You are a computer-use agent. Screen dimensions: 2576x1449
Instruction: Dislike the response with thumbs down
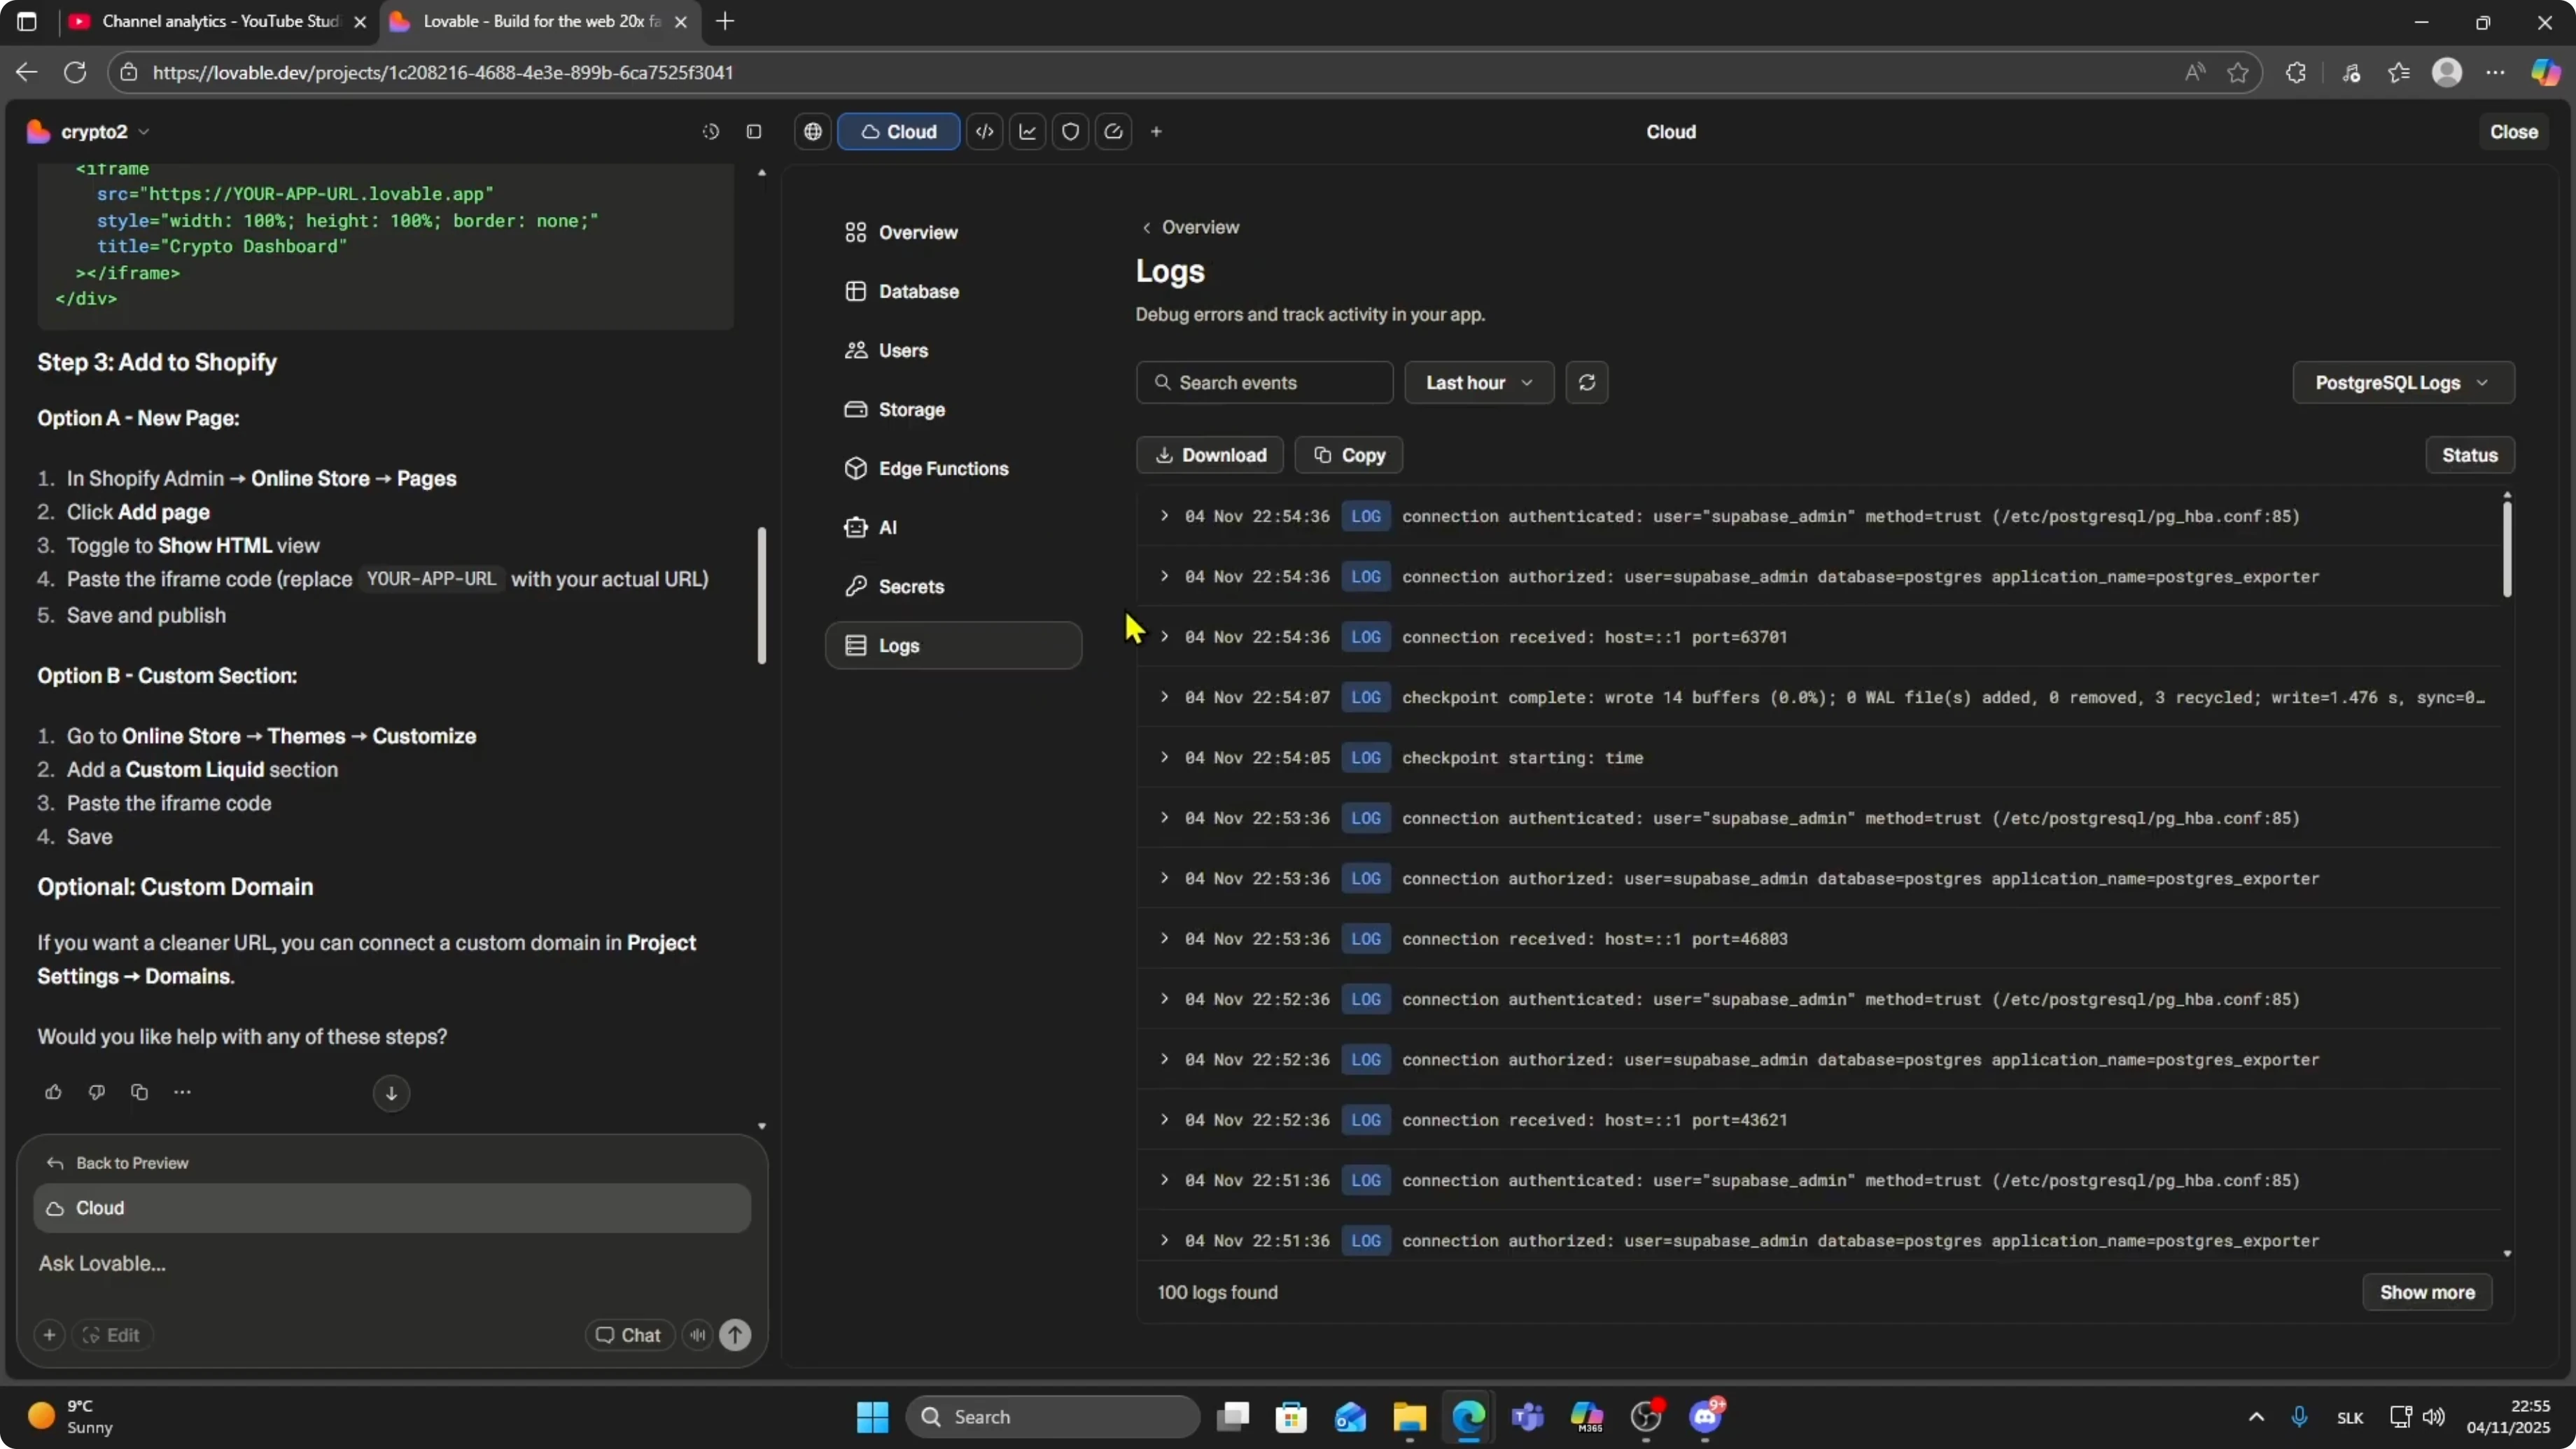coord(96,1092)
